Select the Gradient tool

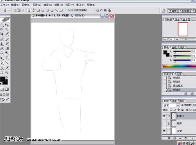[7, 48]
